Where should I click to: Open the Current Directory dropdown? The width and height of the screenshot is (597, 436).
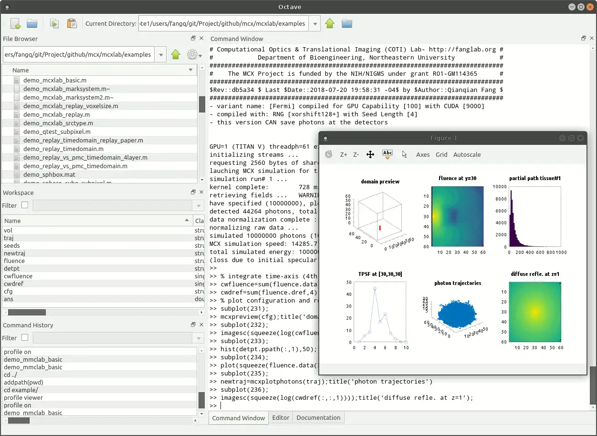click(314, 23)
